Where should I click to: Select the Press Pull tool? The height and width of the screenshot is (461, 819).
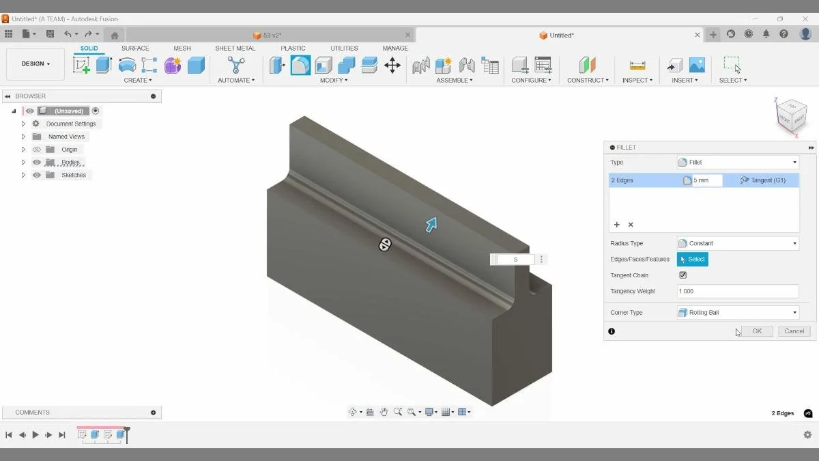(277, 65)
